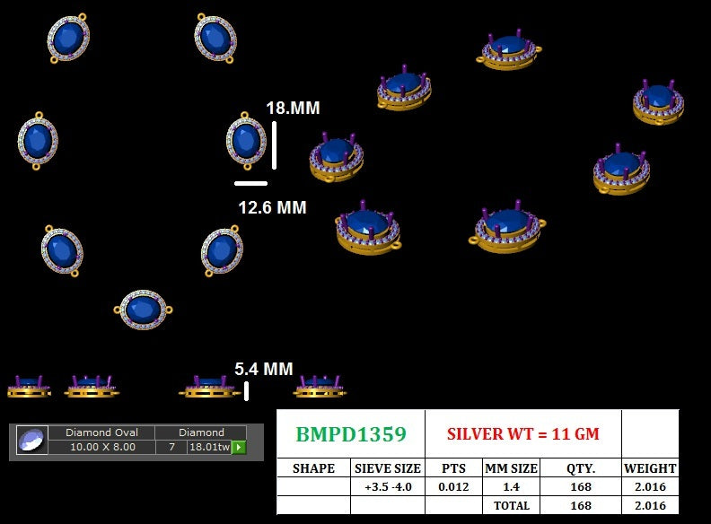Click the BMPD1359 design code cell
Image resolution: width=711 pixels, height=524 pixels.
tap(350, 434)
